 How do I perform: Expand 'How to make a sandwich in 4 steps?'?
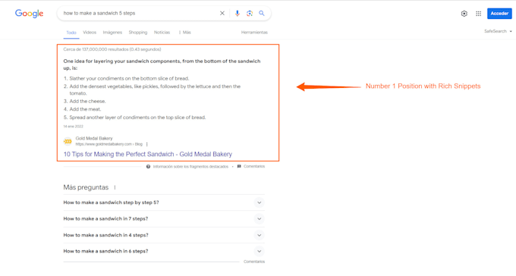(164, 235)
